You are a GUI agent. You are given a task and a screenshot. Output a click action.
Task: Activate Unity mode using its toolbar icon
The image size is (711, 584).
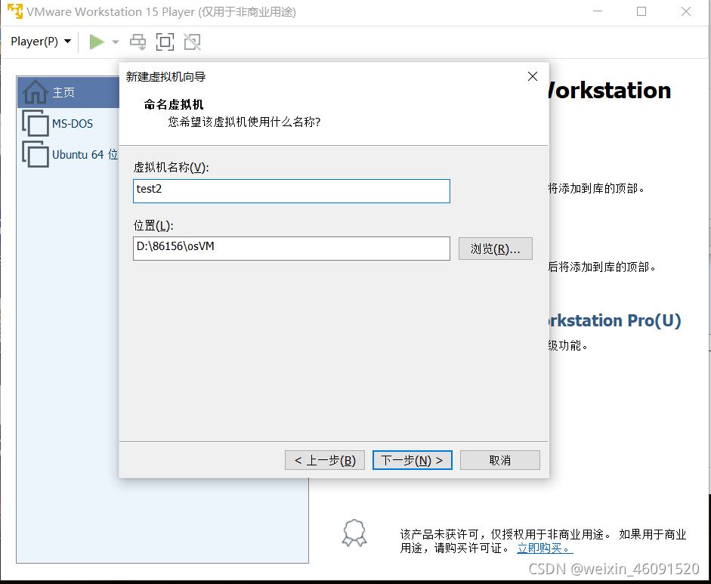tap(191, 42)
